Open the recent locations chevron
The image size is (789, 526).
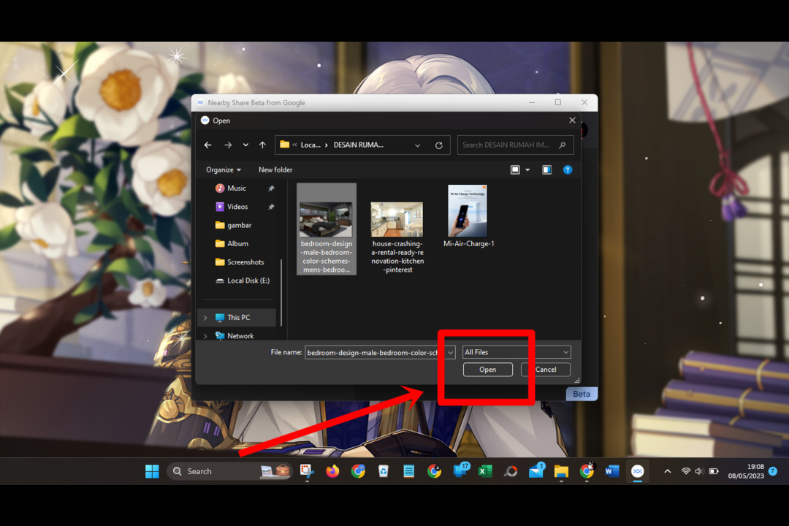coord(245,145)
